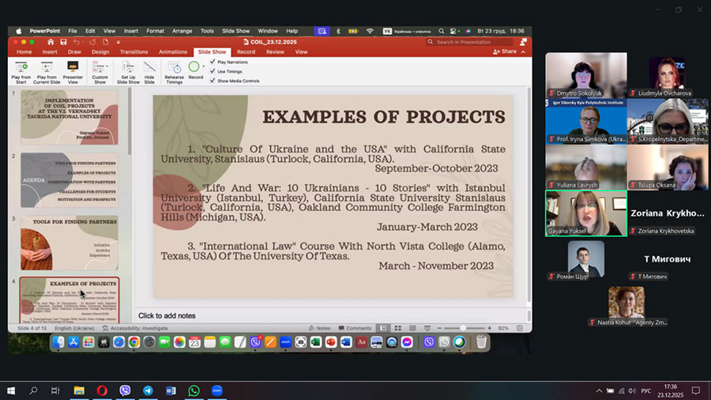Click Accessibility: Investigate status
This screenshot has width=711, height=400.
135,328
